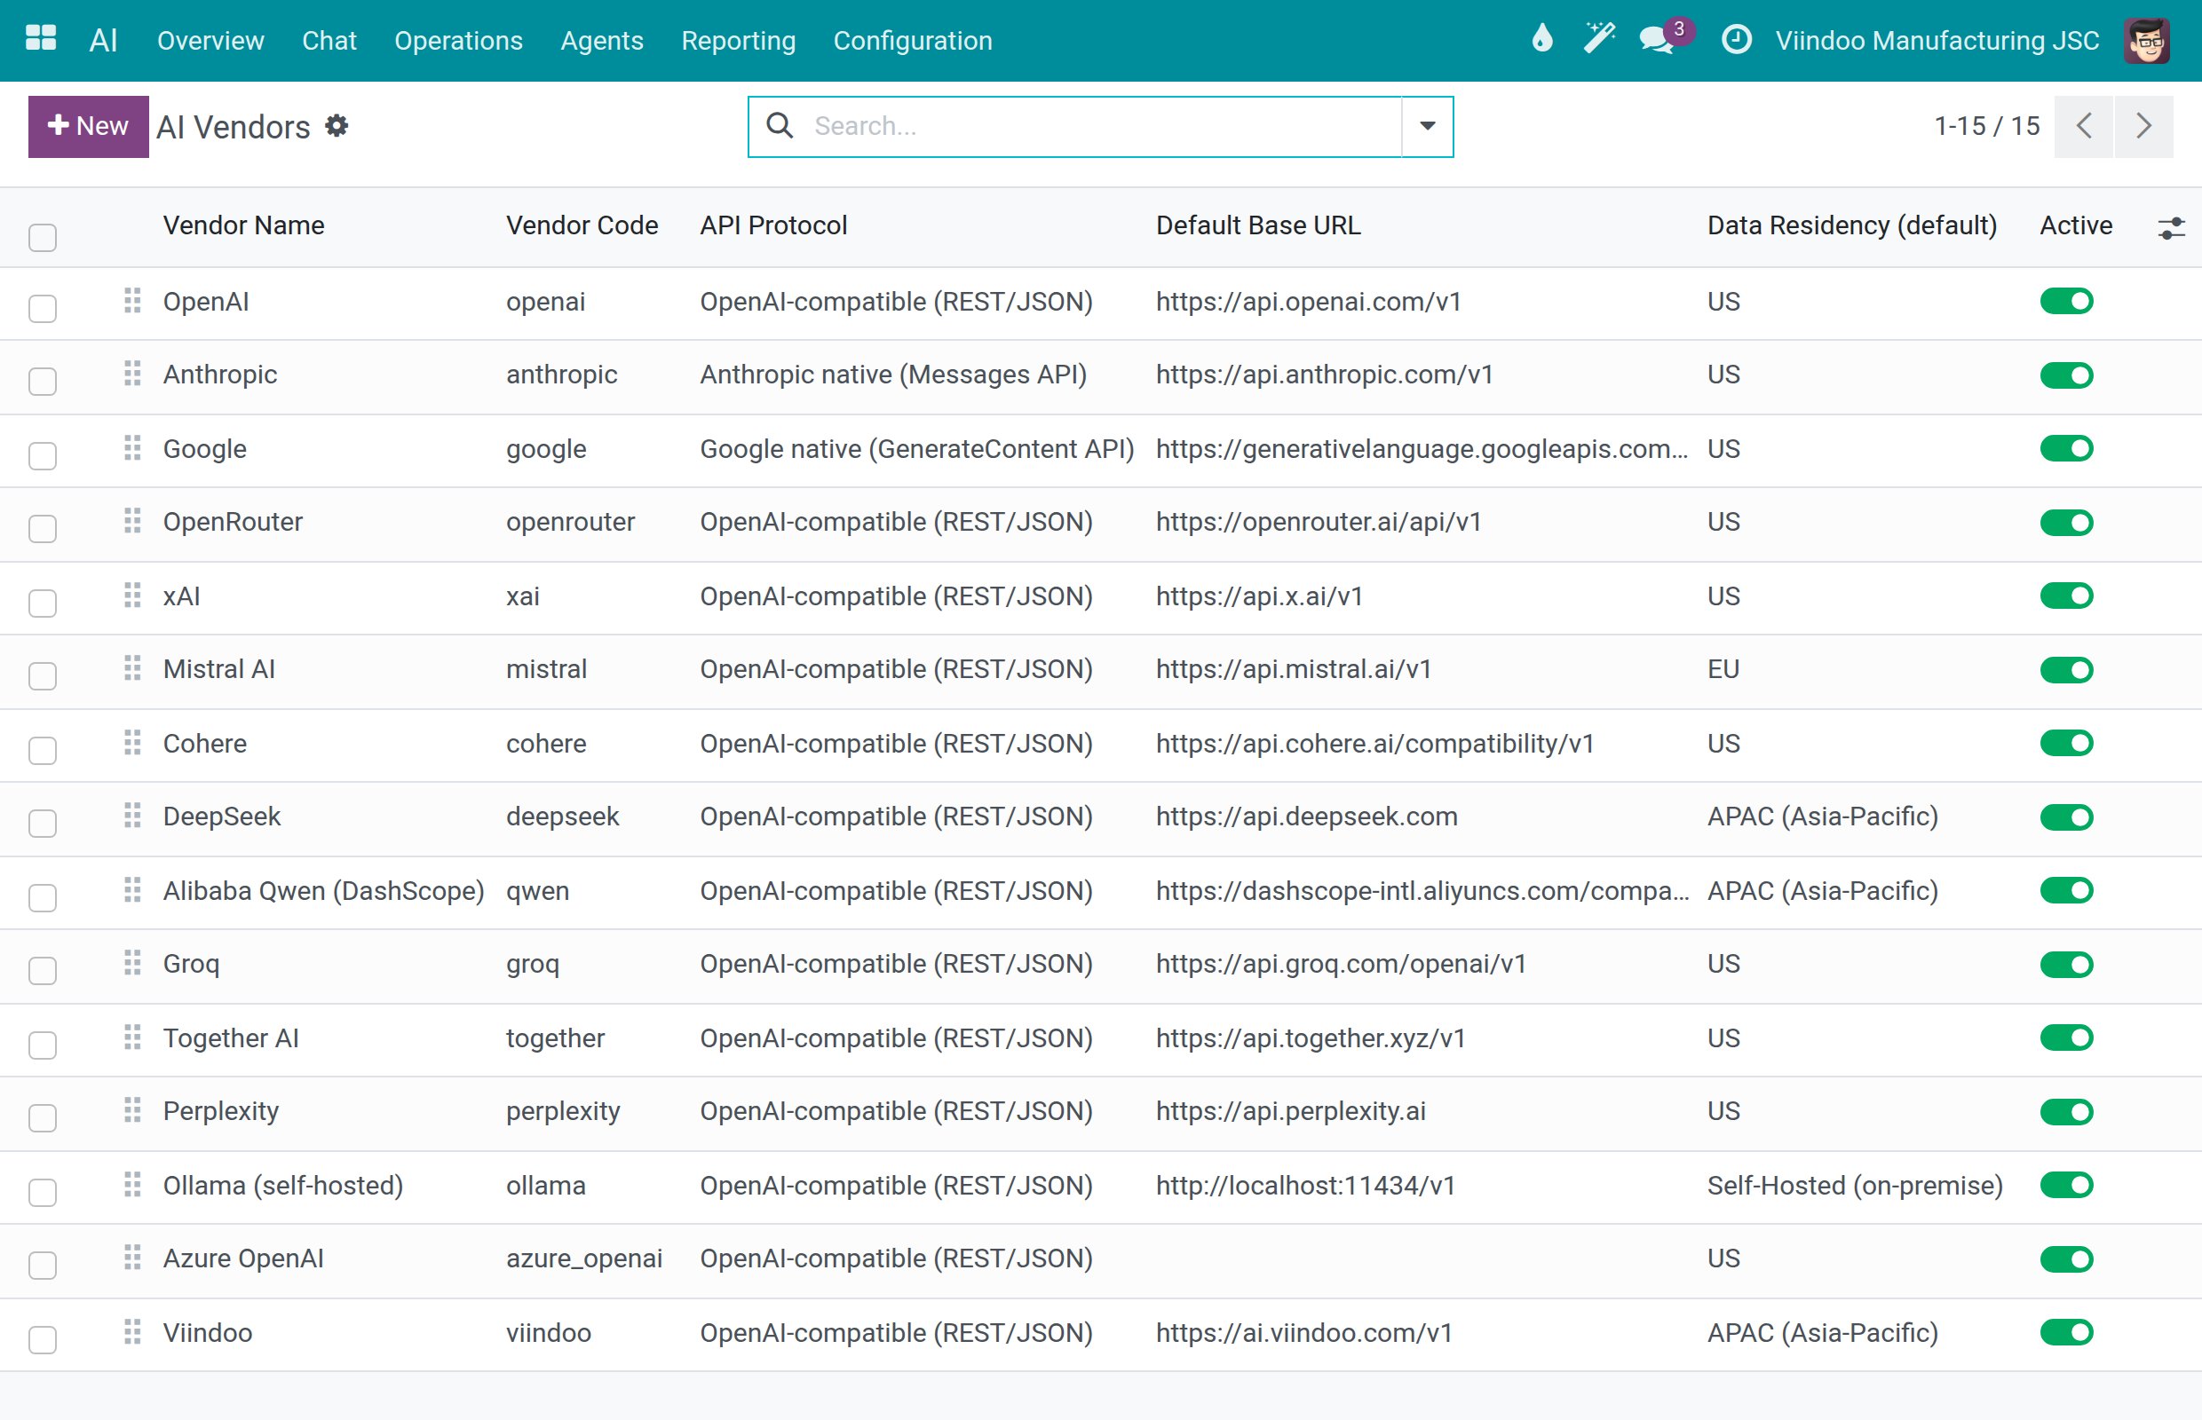Click the New vendor button

(x=89, y=126)
